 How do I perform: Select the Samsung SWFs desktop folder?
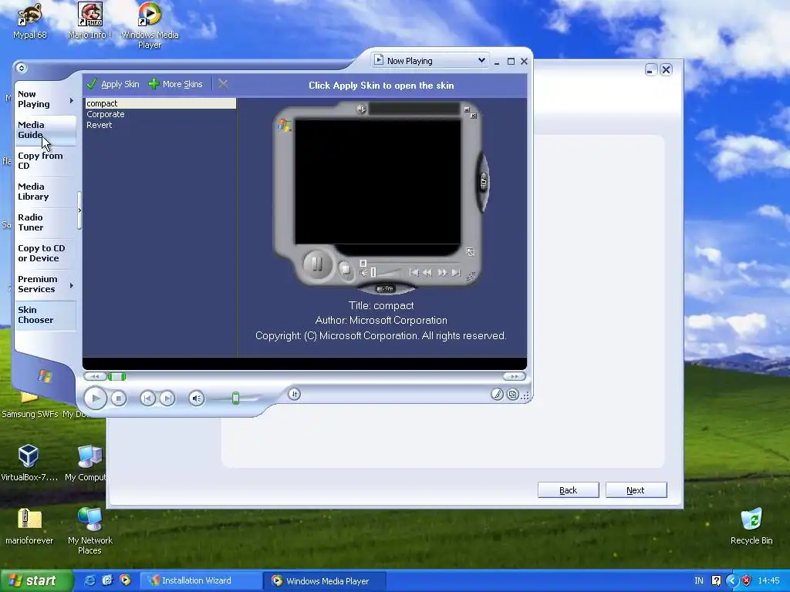29,408
